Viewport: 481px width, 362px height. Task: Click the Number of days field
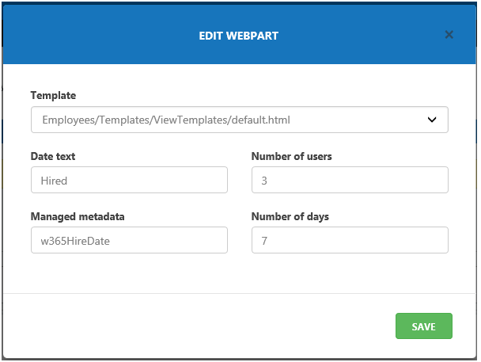(350, 240)
